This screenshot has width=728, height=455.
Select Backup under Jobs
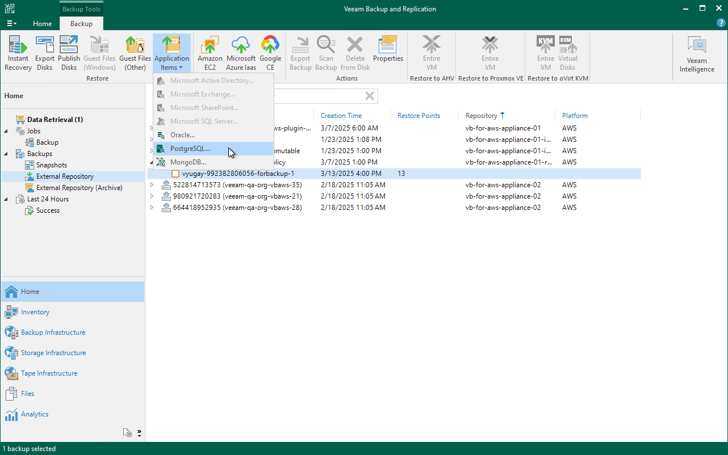(x=47, y=142)
